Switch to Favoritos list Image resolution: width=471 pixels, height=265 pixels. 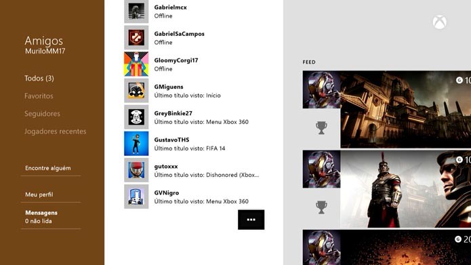click(x=39, y=96)
